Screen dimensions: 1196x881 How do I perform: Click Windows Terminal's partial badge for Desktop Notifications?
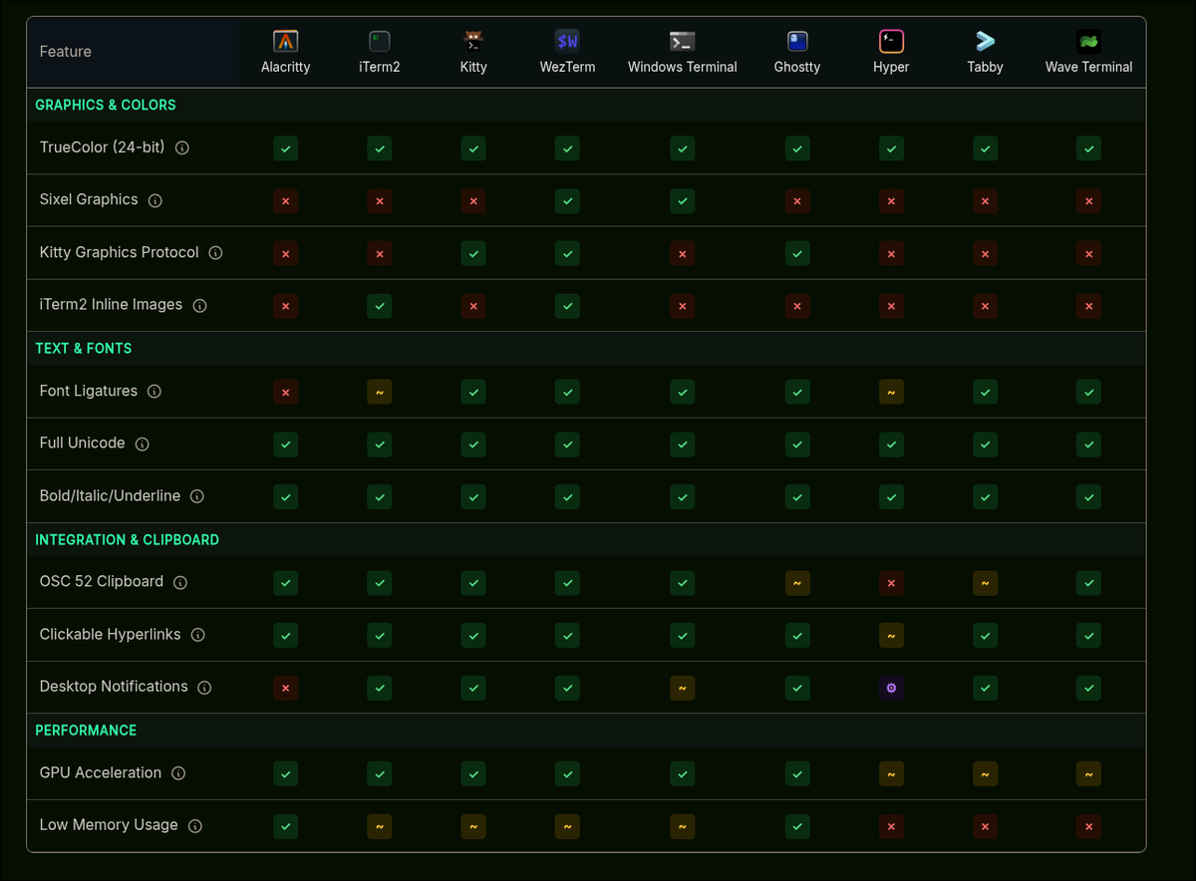[683, 688]
